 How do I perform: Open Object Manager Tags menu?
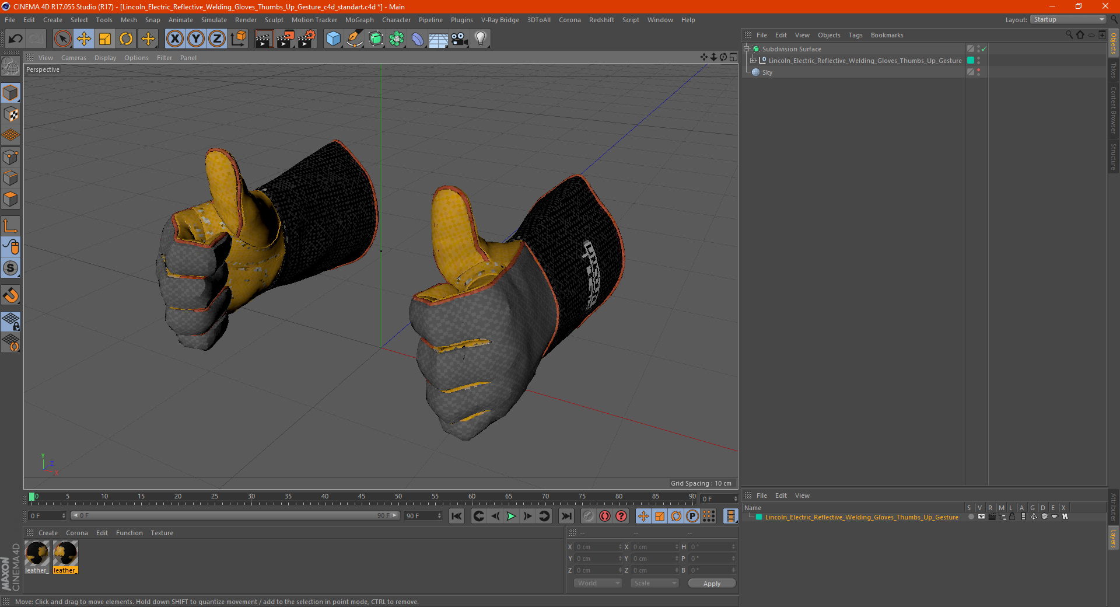pos(855,35)
